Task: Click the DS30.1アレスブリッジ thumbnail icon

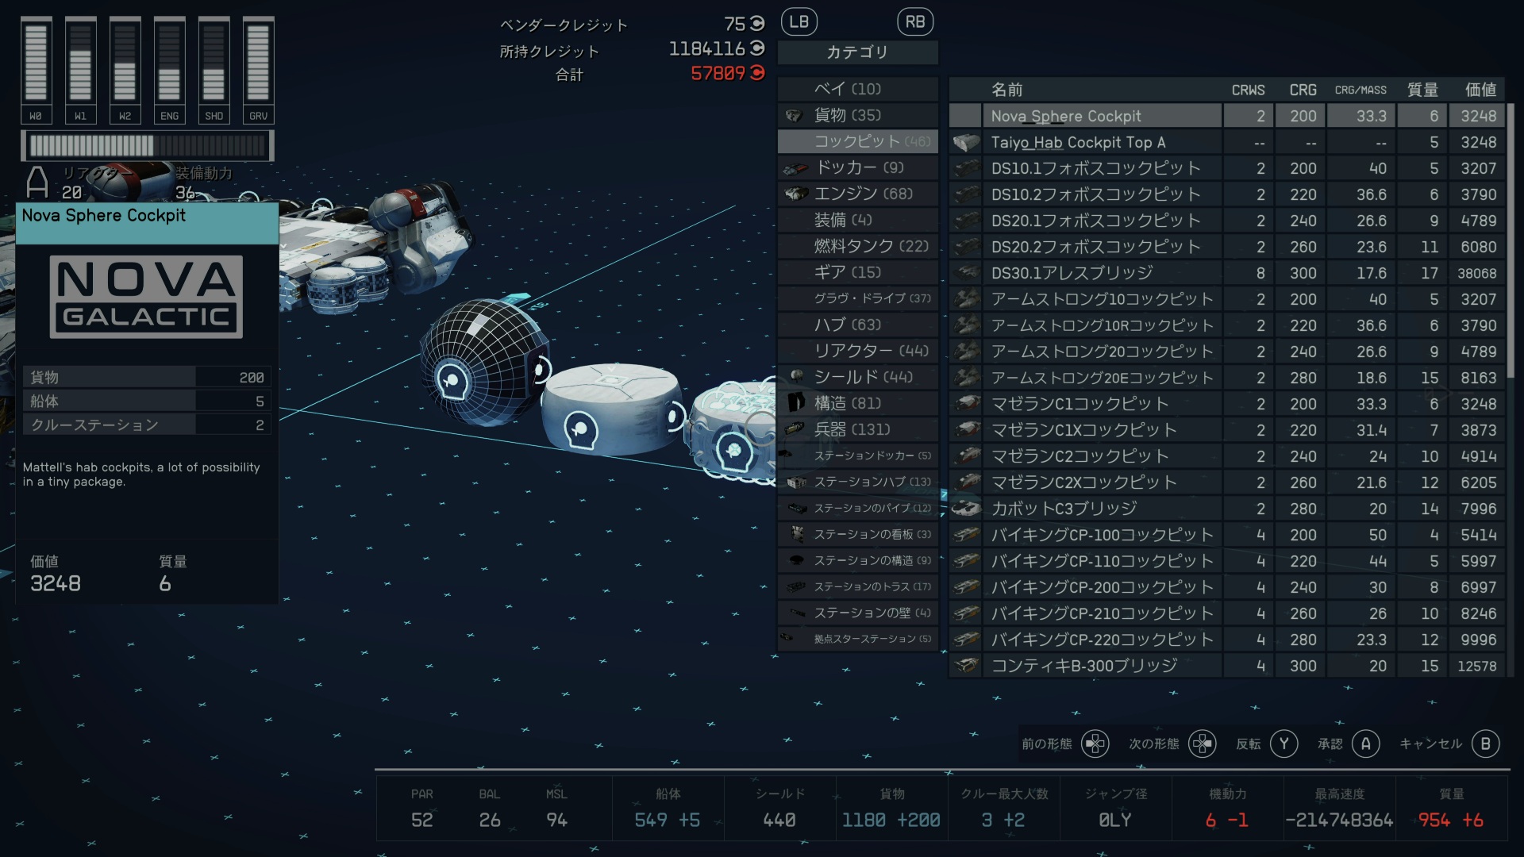Action: click(x=966, y=273)
